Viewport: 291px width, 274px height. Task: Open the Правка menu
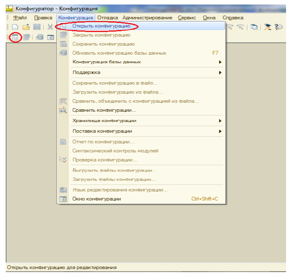(x=43, y=18)
